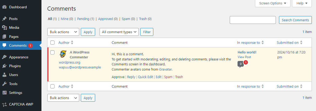Screen dimensions: 316x111
Task: Open the Dashboard gauge icon
Action: 4,7
